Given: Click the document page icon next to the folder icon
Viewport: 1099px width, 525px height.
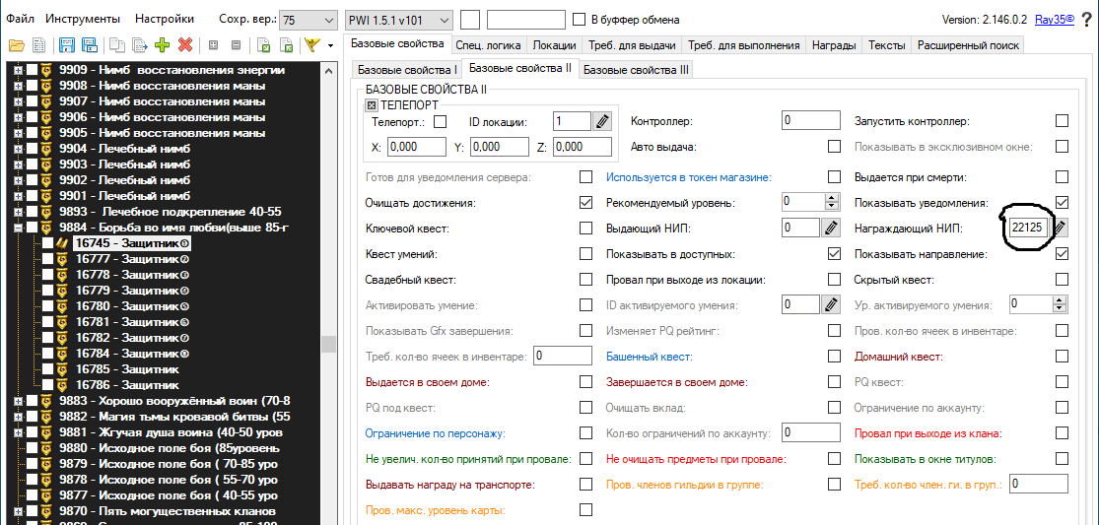Looking at the screenshot, I should tap(39, 45).
